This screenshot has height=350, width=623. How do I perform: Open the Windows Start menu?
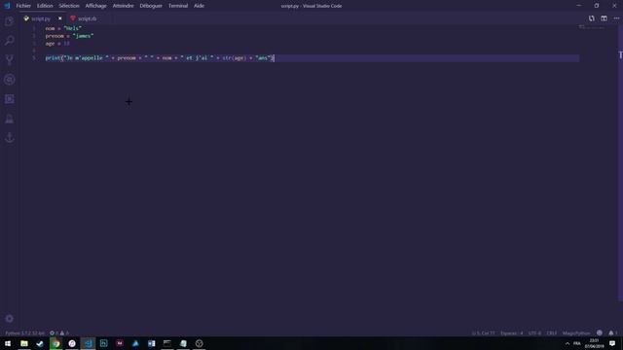pos(8,343)
